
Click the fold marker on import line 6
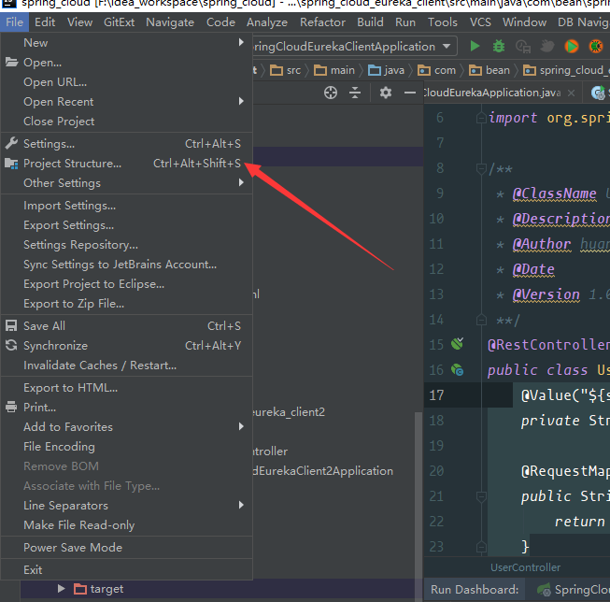pos(481,118)
